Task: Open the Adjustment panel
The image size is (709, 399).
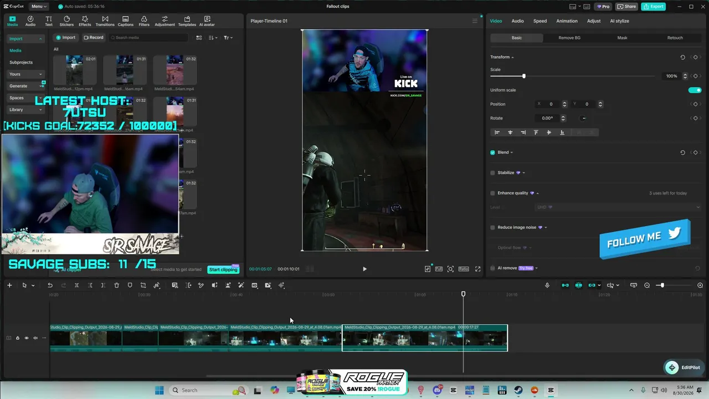Action: 165,21
